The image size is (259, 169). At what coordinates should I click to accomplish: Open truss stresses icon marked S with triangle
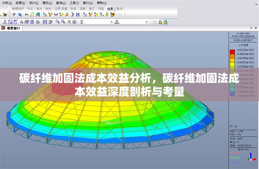click(85, 15)
